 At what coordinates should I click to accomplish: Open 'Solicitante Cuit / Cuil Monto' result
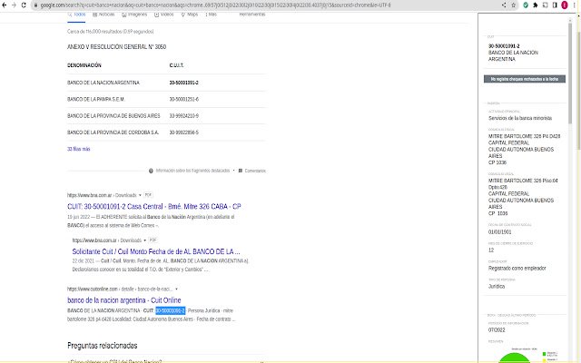click(x=156, y=251)
